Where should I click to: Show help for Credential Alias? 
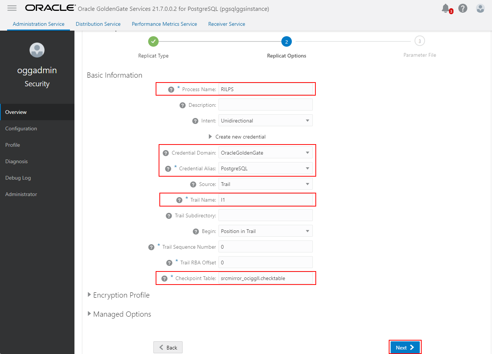tap(168, 169)
